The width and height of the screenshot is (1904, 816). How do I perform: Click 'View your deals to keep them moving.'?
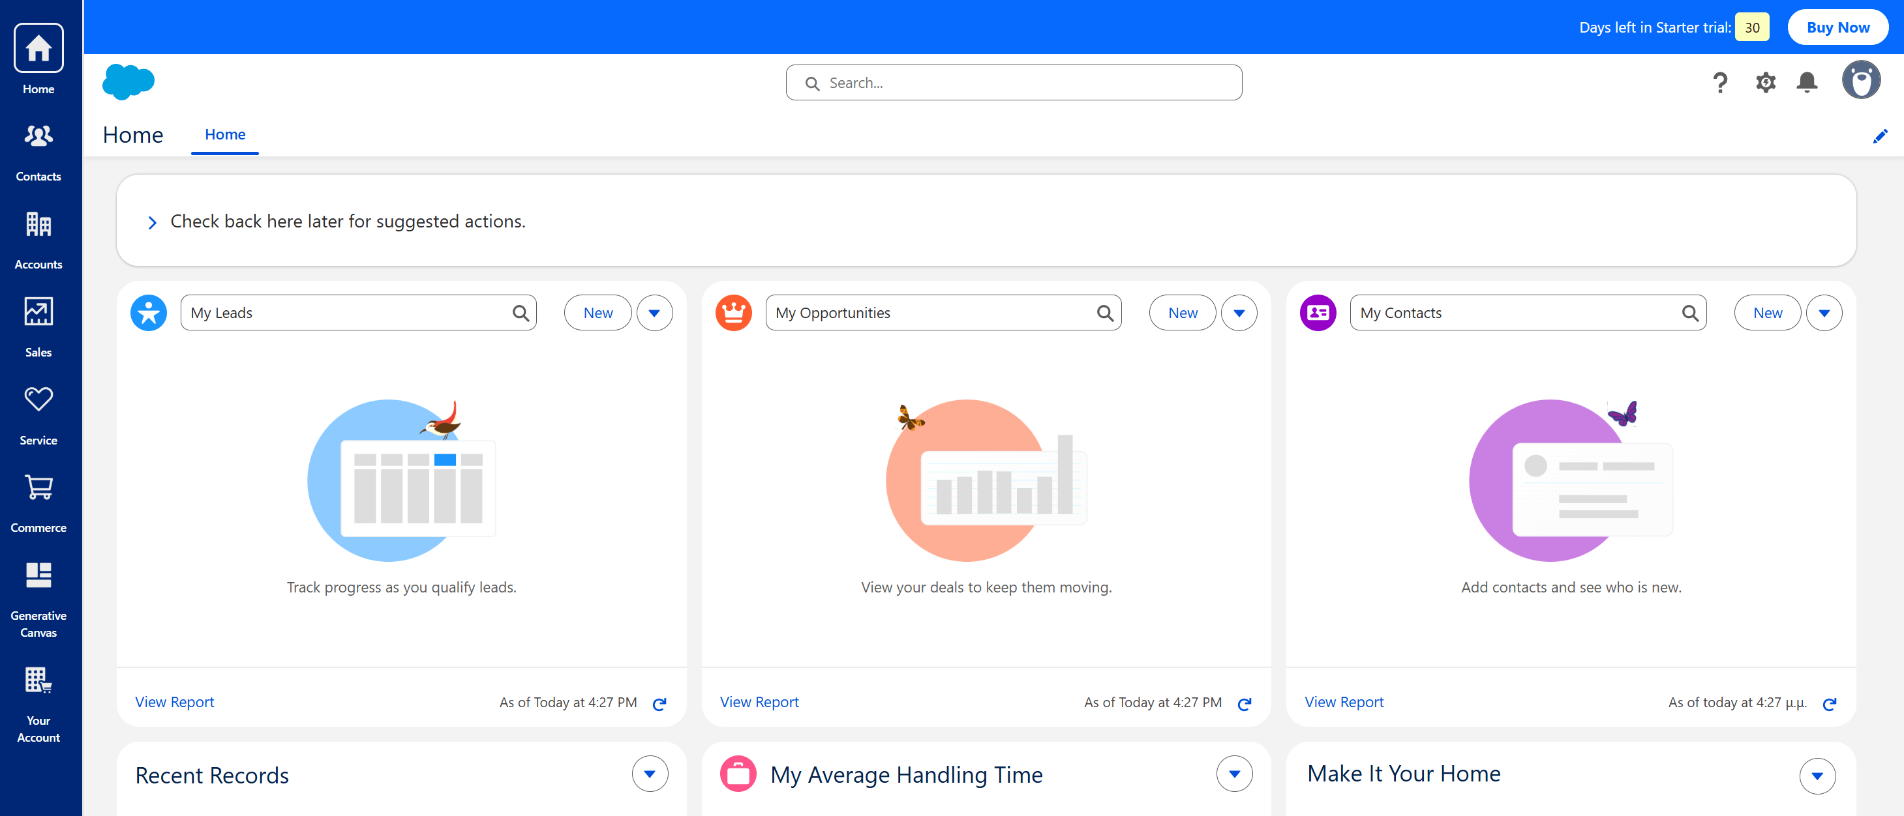tap(986, 588)
